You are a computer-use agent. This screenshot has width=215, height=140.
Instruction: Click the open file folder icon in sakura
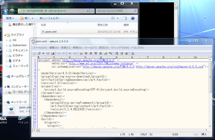pos(39,53)
